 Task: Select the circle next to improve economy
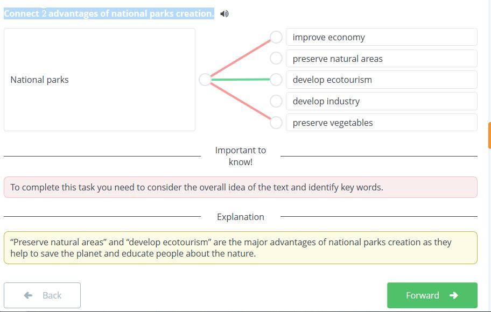(x=276, y=37)
